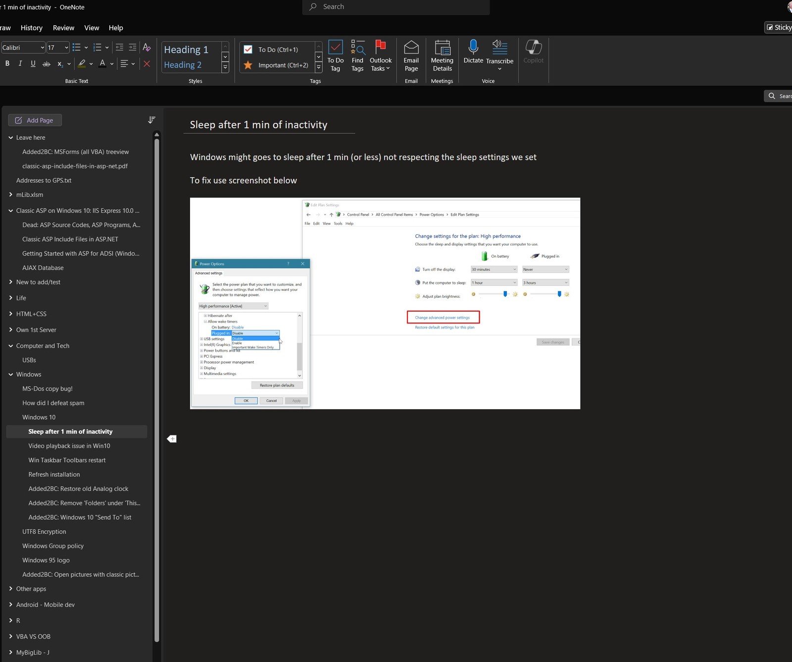This screenshot has height=662, width=792.
Task: Click the Dictate microphone icon
Action: (473, 47)
